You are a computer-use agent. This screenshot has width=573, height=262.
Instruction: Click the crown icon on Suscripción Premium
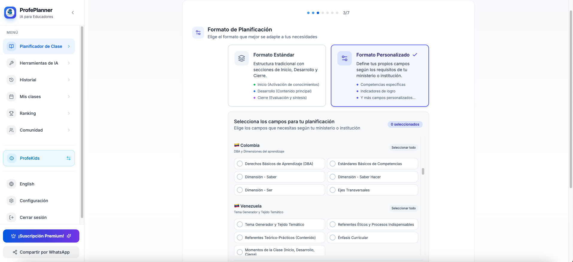pyautogui.click(x=13, y=236)
